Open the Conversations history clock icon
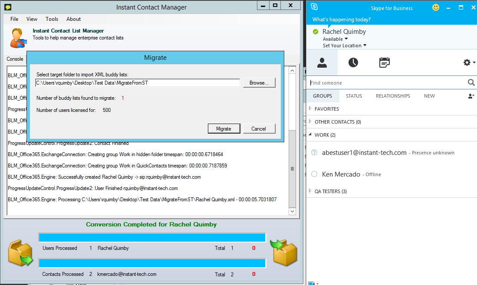 (x=353, y=62)
